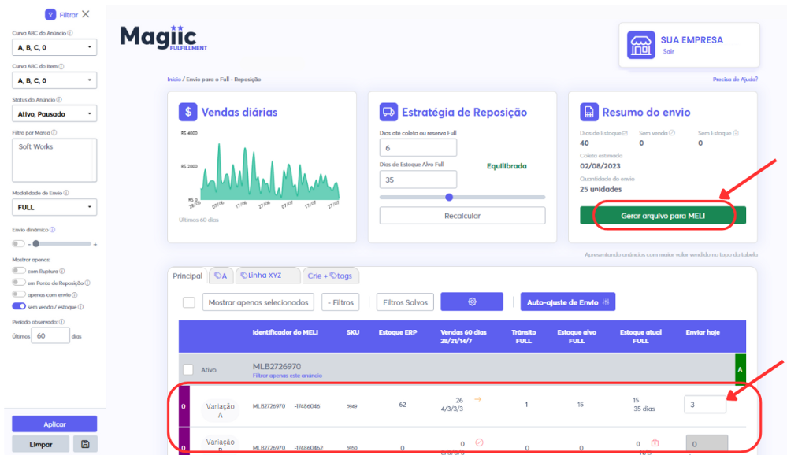Click the orange trend arrow in Variação A row
This screenshot has height=459, width=787.
tap(478, 399)
